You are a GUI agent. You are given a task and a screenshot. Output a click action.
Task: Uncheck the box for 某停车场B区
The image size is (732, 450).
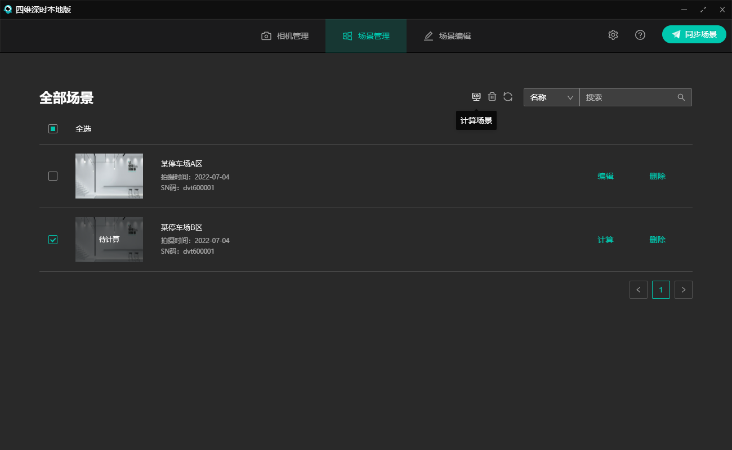click(x=53, y=240)
